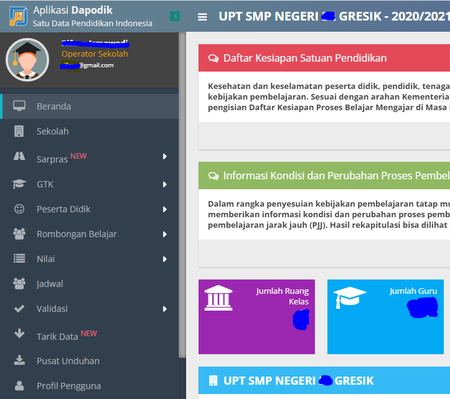Click the Kesehatan dan keselamatan paragraph text
450x399 pixels.
point(329,96)
